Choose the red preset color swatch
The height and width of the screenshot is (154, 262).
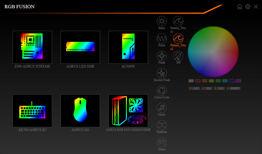pyautogui.click(x=198, y=81)
